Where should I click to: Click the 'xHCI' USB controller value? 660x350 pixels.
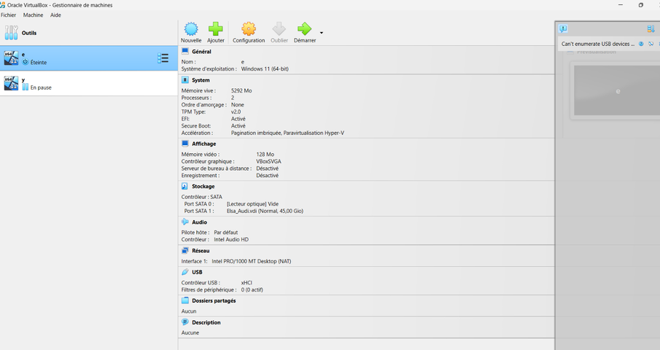[x=246, y=282]
